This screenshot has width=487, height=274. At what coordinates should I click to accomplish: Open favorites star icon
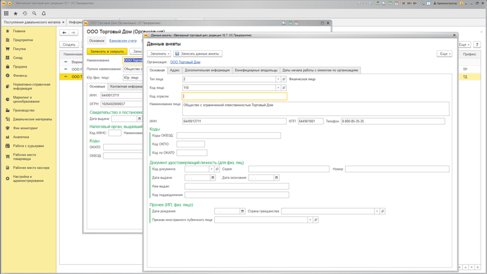point(15,13)
